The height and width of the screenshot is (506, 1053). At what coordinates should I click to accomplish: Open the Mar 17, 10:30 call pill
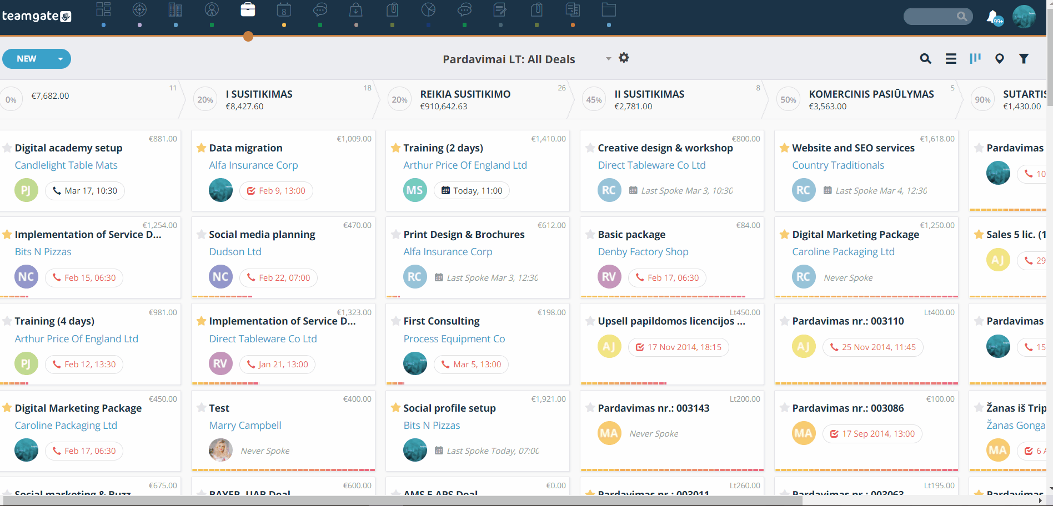[85, 191]
